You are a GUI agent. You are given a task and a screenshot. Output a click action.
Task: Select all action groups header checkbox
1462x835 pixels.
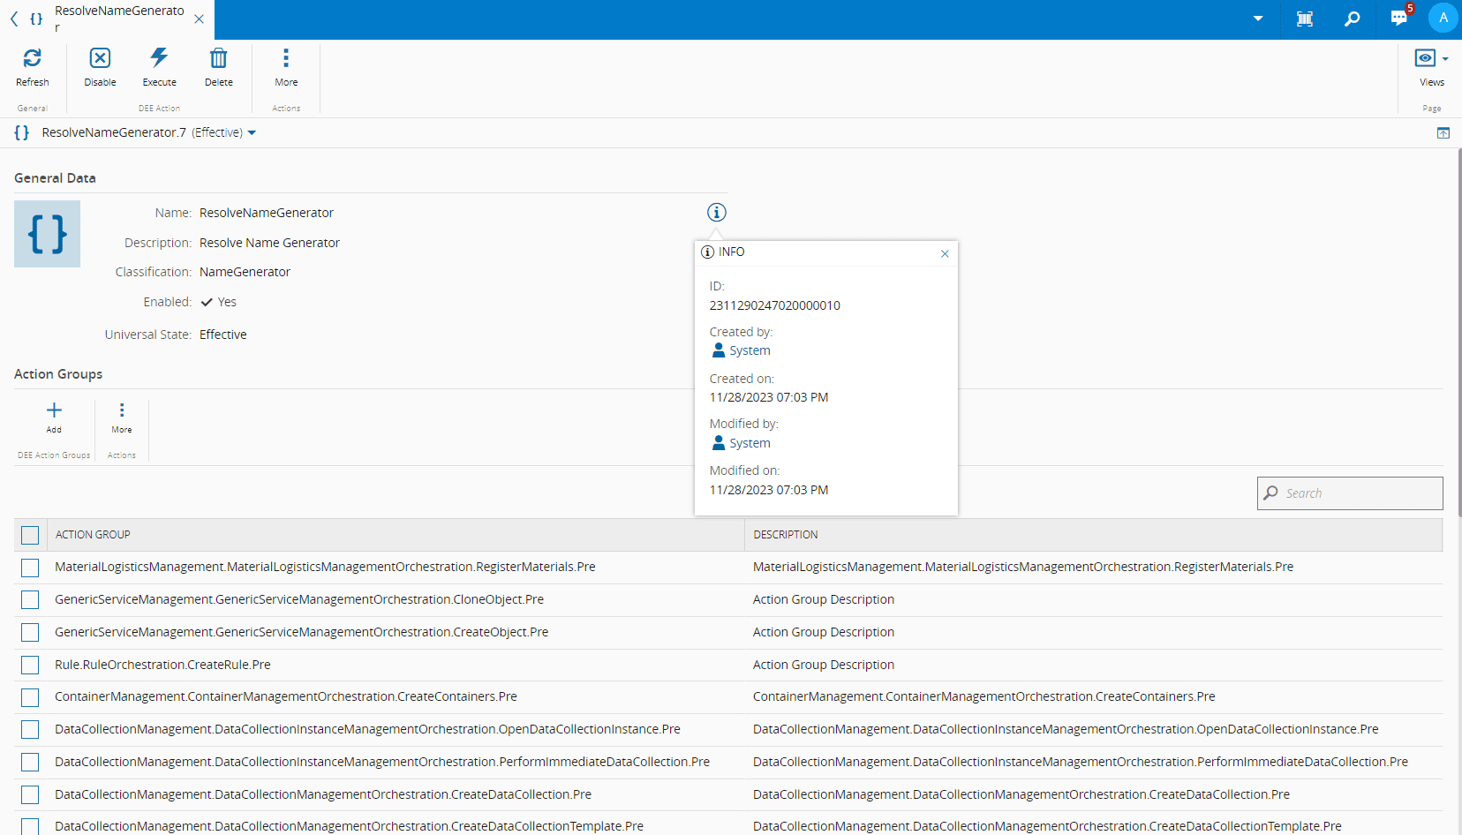click(30, 535)
